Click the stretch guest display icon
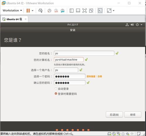The image size is (146, 136). coord(109,11)
